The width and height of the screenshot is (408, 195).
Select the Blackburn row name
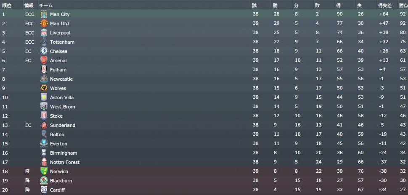pos(61,181)
